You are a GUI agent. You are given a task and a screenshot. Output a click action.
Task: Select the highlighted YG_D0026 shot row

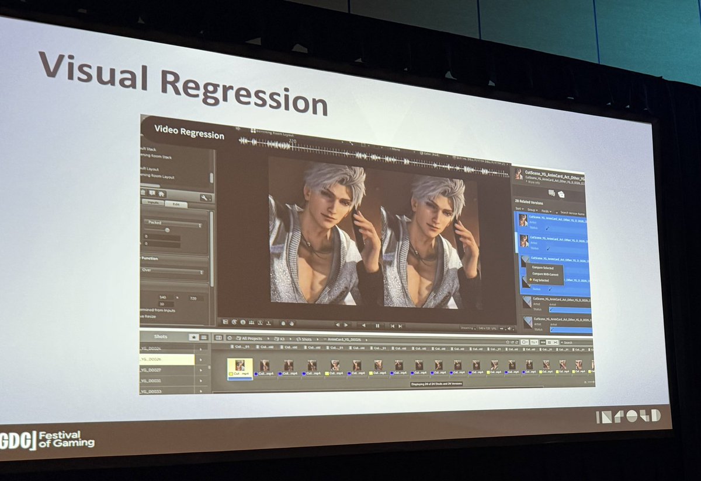(168, 359)
